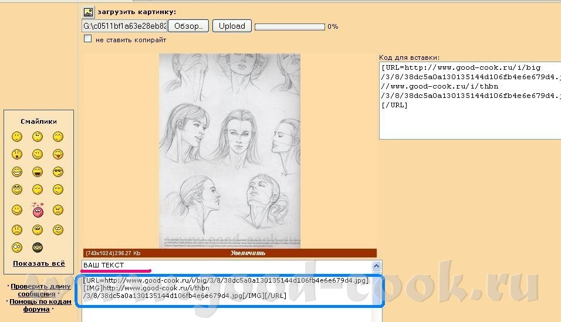This screenshot has height=322, width=561.
Task: Click the file path field
Action: 124,26
